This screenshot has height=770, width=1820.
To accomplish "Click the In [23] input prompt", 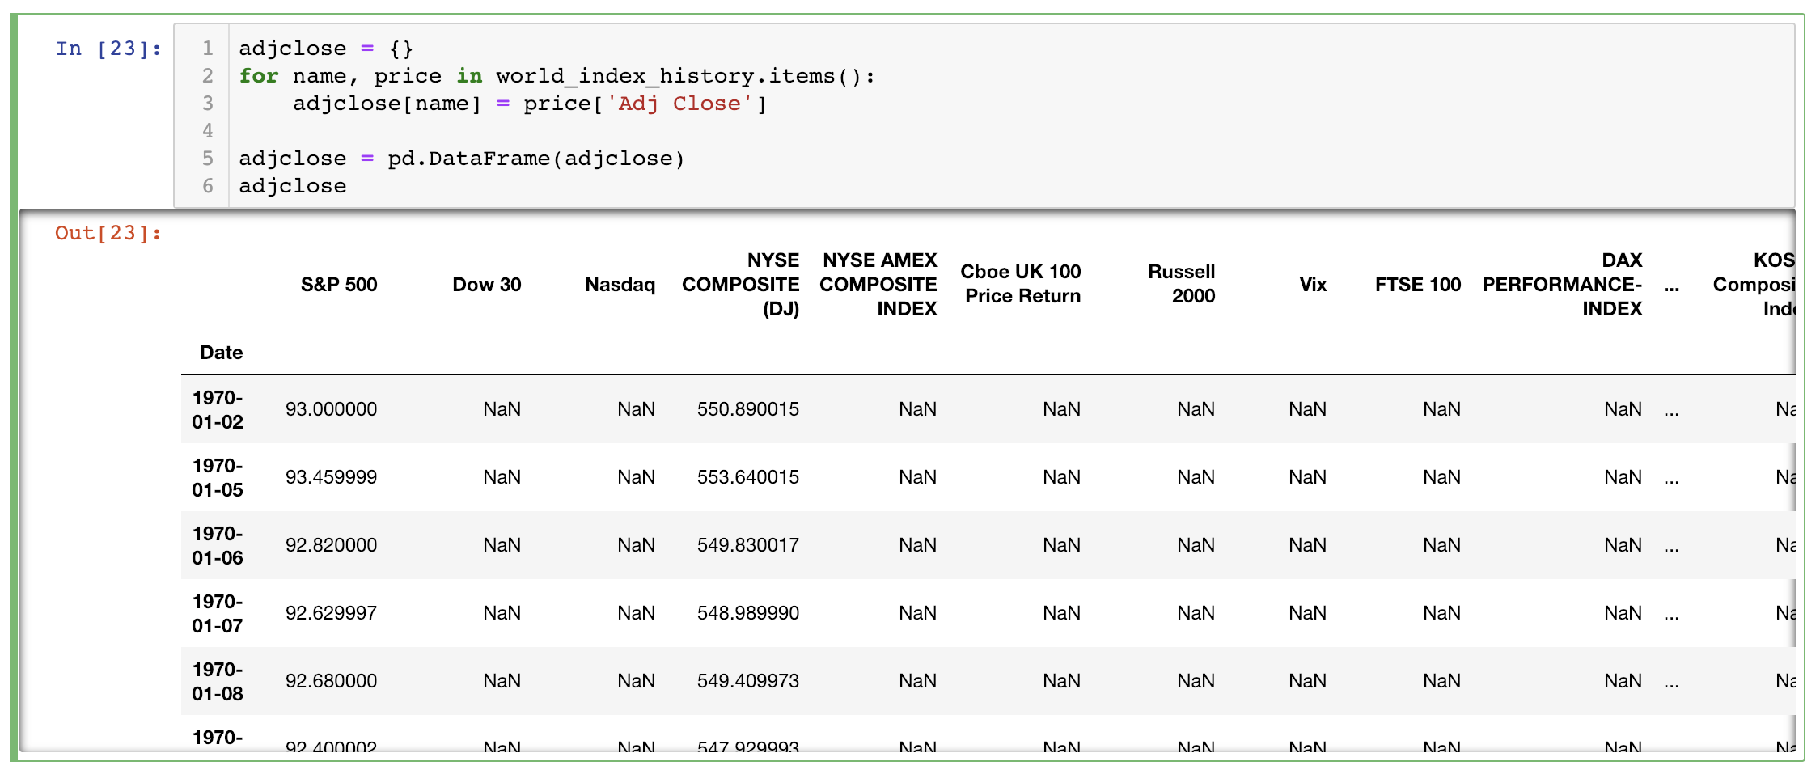I will tap(108, 49).
